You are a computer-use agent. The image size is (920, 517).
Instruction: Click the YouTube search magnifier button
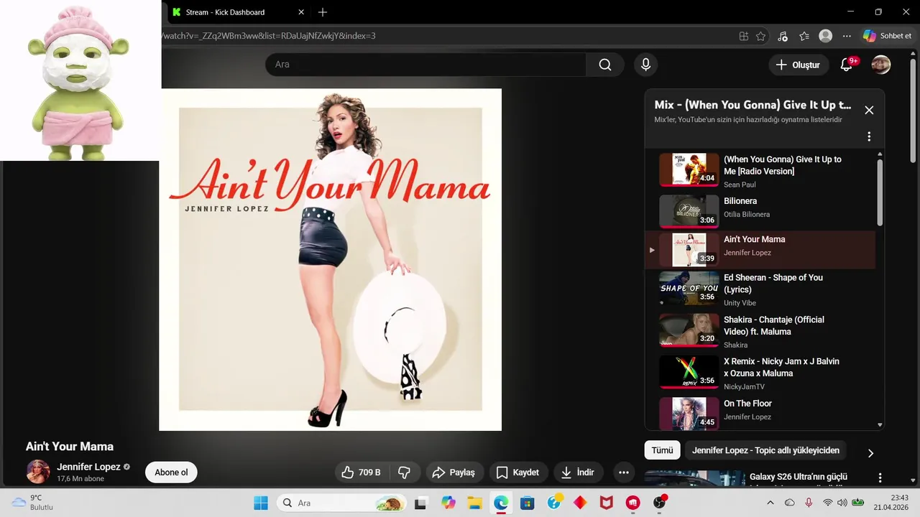pos(605,65)
